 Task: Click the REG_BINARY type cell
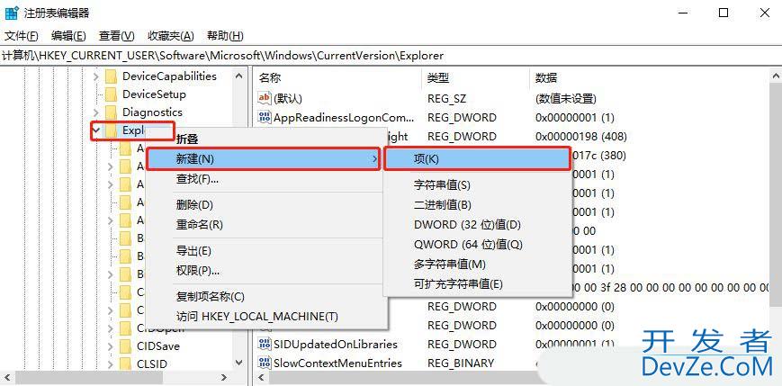pyautogui.click(x=461, y=364)
